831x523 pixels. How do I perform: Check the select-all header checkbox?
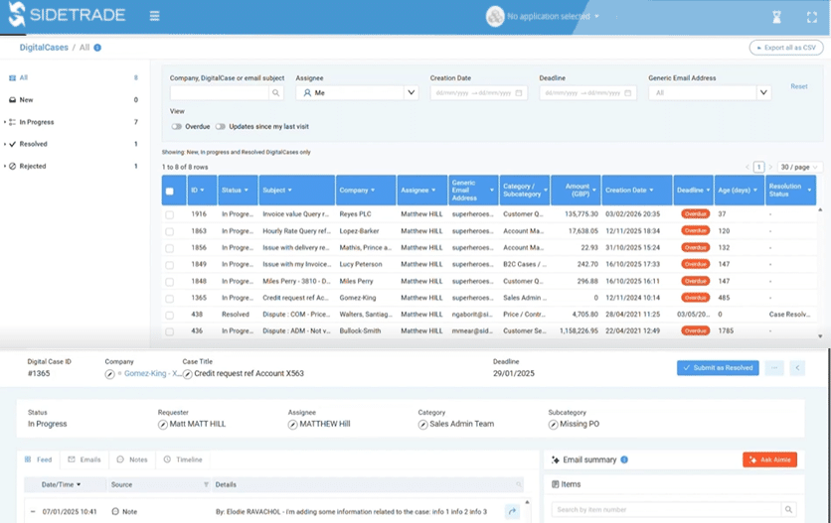point(170,192)
